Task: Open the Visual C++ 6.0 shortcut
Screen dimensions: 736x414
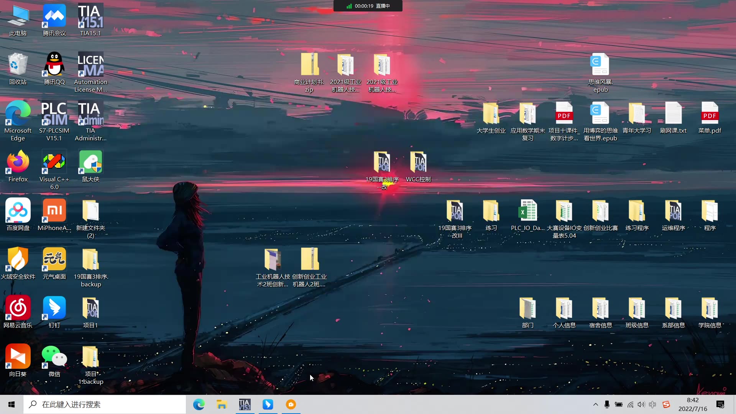Action: [54, 170]
